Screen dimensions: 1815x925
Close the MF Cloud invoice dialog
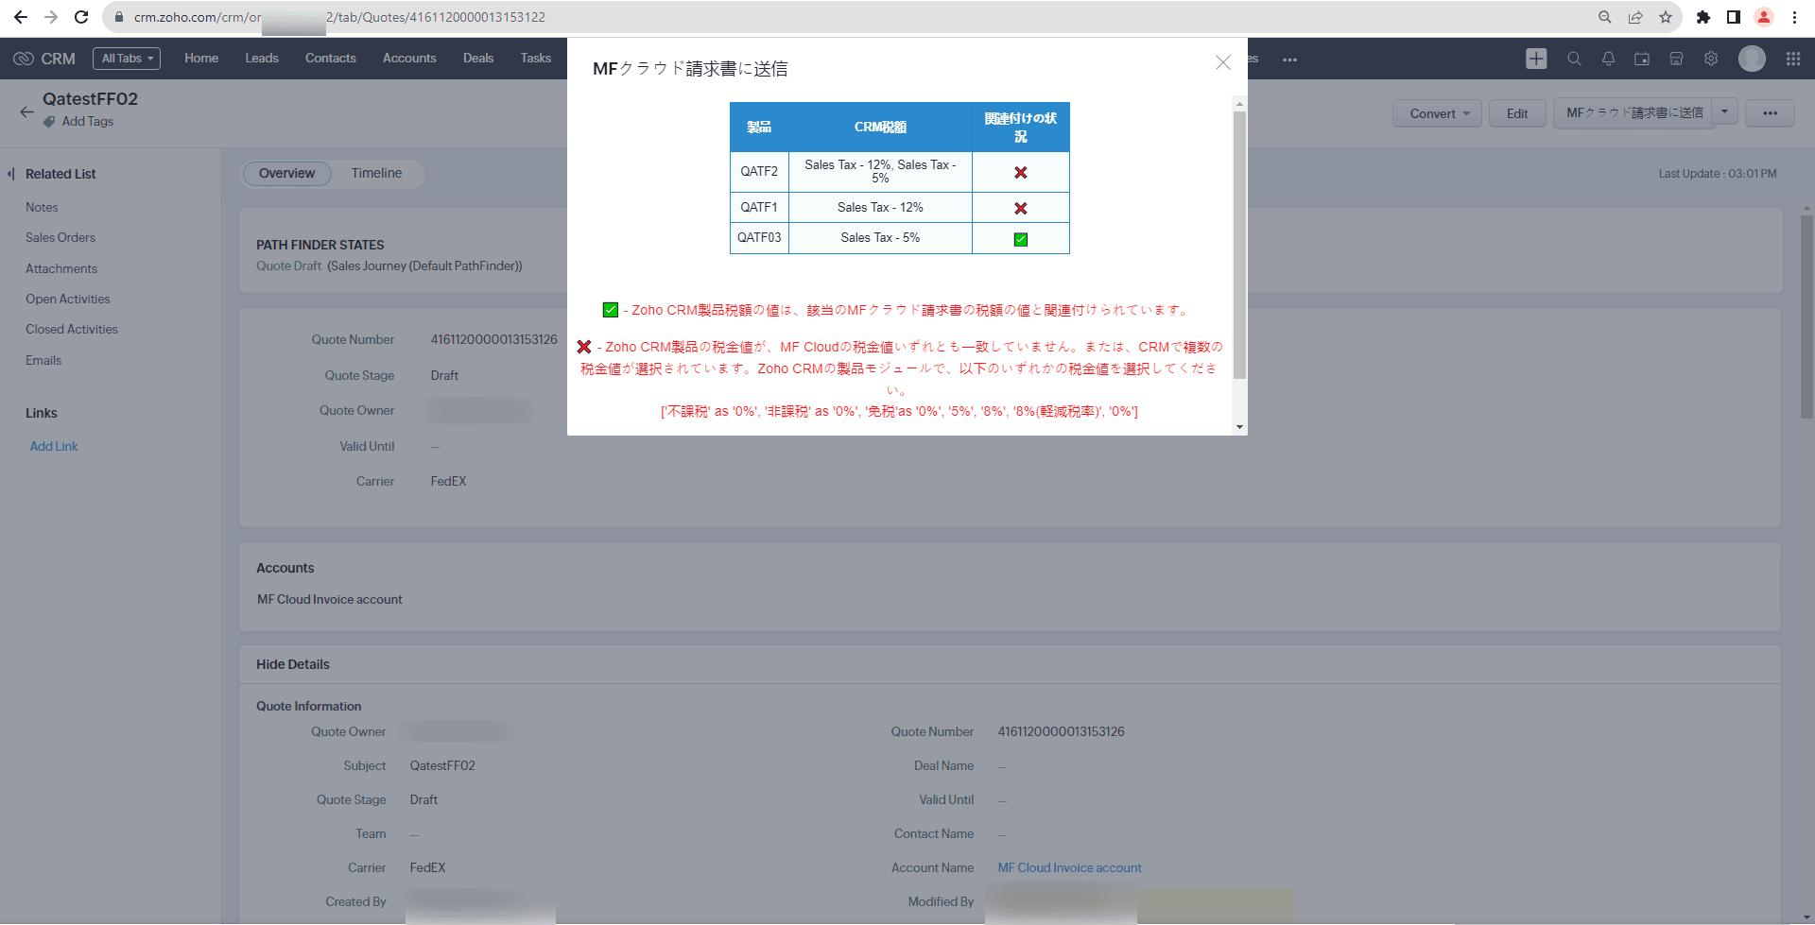click(x=1223, y=62)
